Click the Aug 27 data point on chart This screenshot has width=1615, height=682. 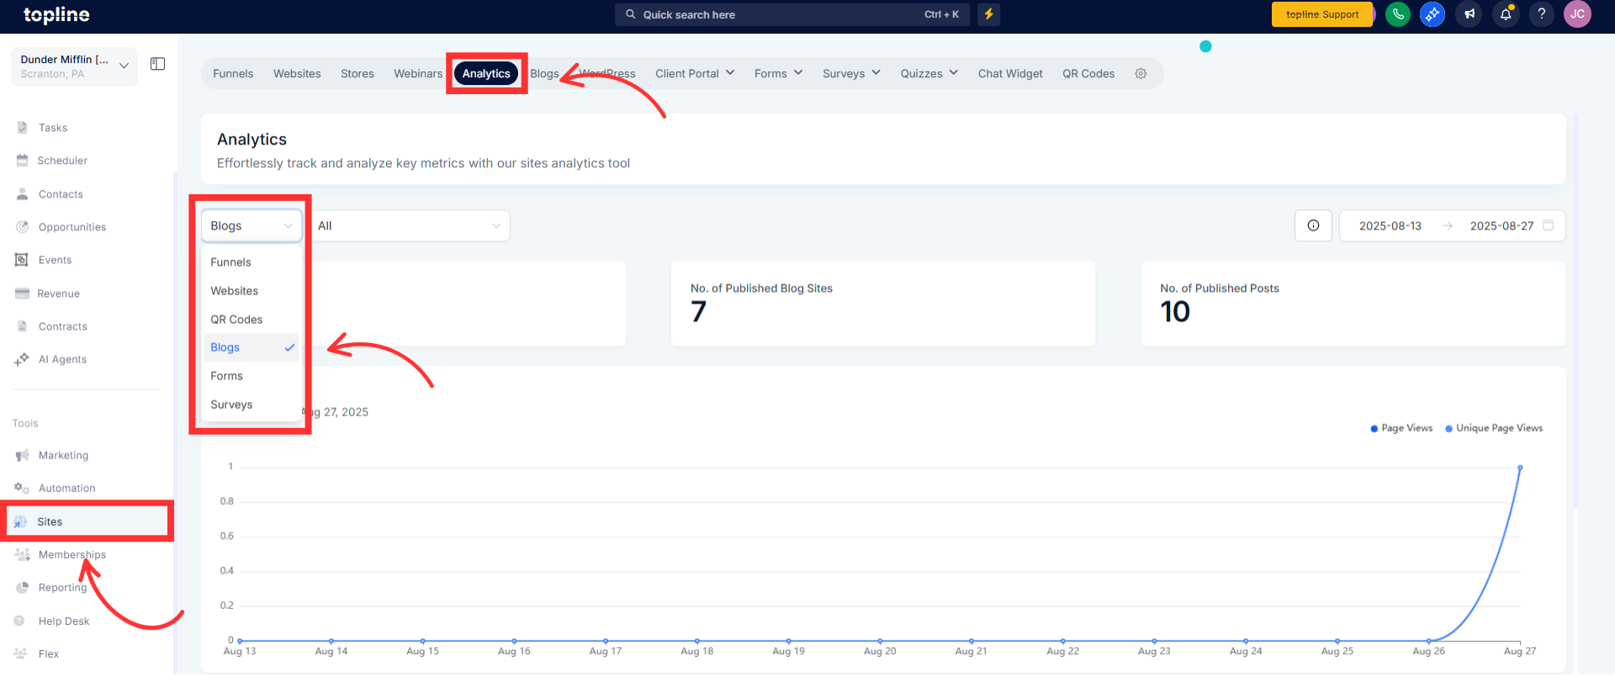coord(1520,468)
